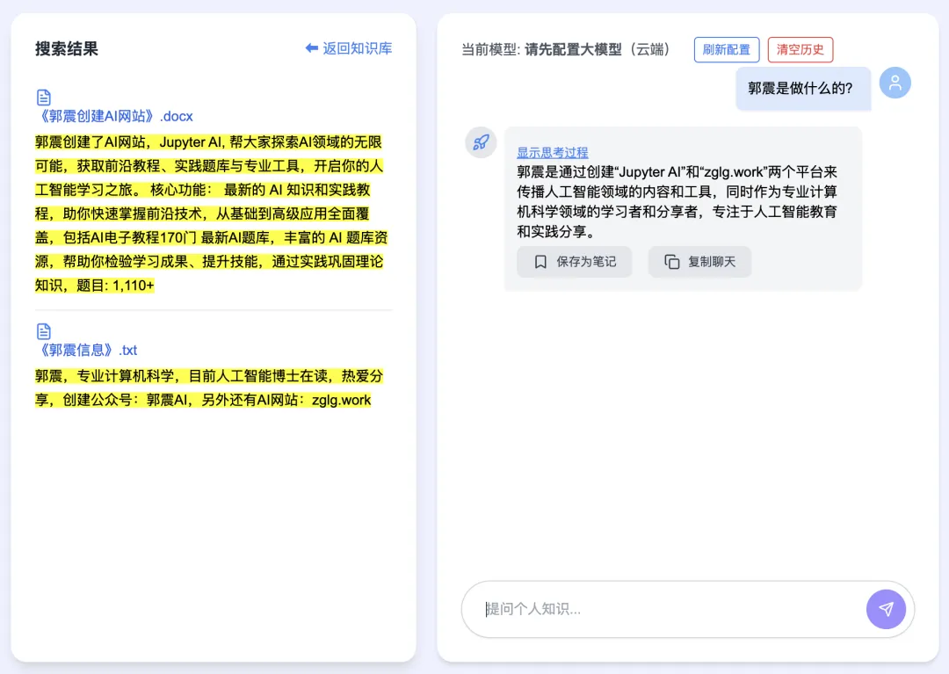Open the 《郭震创建AI网站》.docx file link
Viewport: 949px width, 674px height.
coord(114,116)
